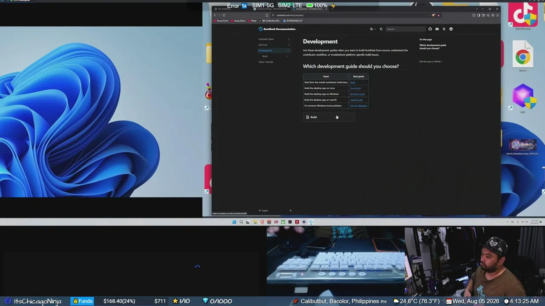
Task: Open Video Tutorials in the sidebar
Action: click(x=266, y=62)
